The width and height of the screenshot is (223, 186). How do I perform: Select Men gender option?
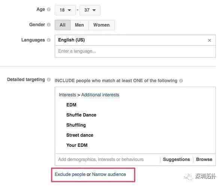pyautogui.click(x=79, y=25)
